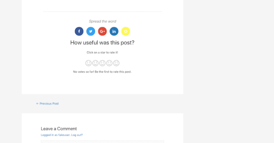This screenshot has width=274, height=143.
Task: Click the yellow Snapchat share icon
Action: pos(126,31)
